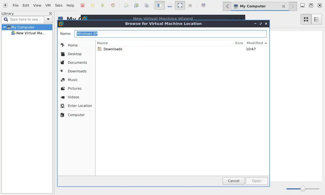The height and width of the screenshot is (195, 325).
Task: Go to Downloads in places sidebar
Action: pos(77,71)
